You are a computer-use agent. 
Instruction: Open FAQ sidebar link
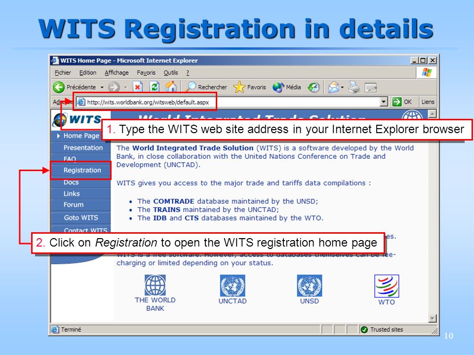click(70, 159)
